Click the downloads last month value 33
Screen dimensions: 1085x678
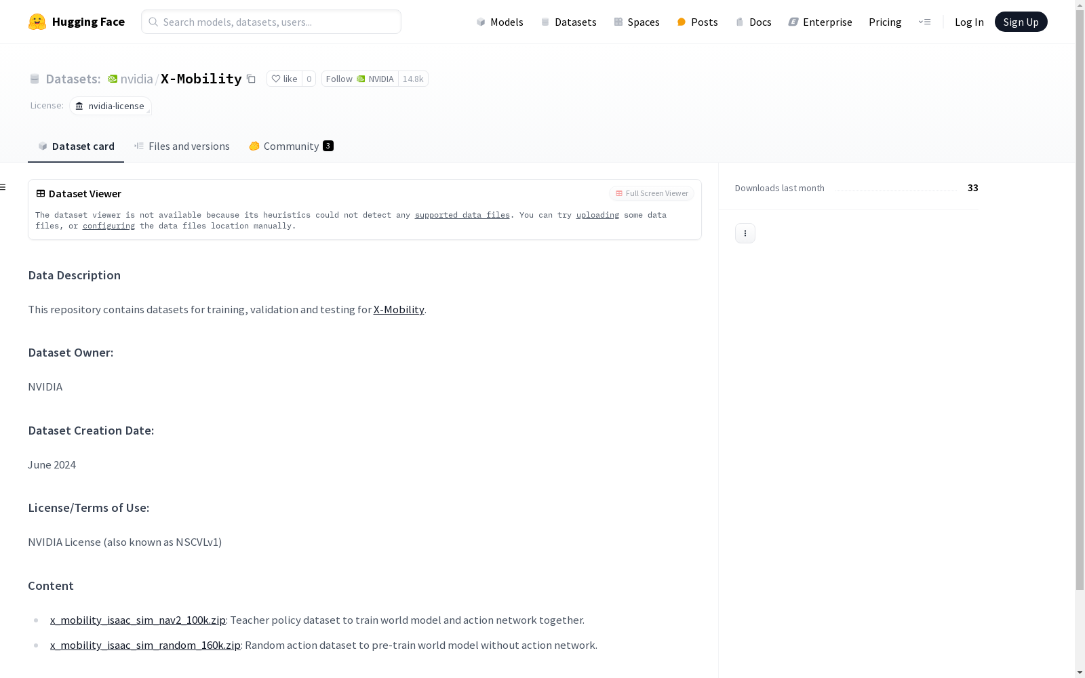pyautogui.click(x=973, y=188)
